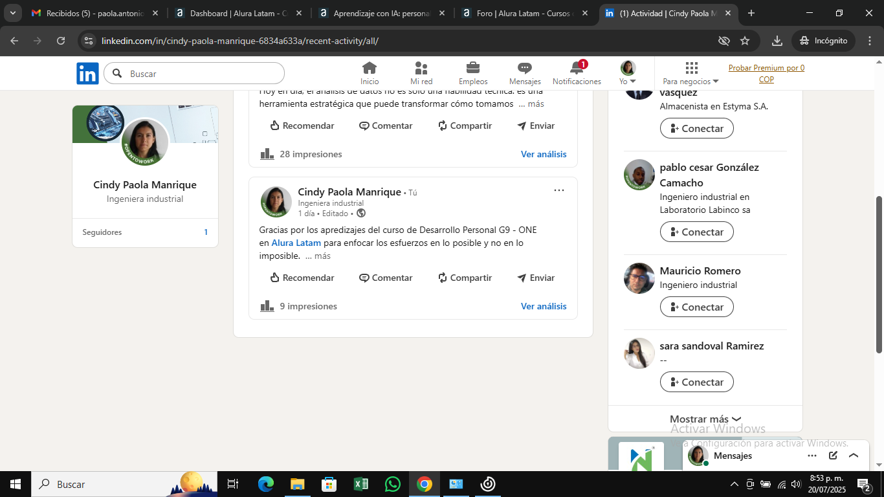Open the Alura Latam mention link
The image size is (884, 497).
point(296,243)
